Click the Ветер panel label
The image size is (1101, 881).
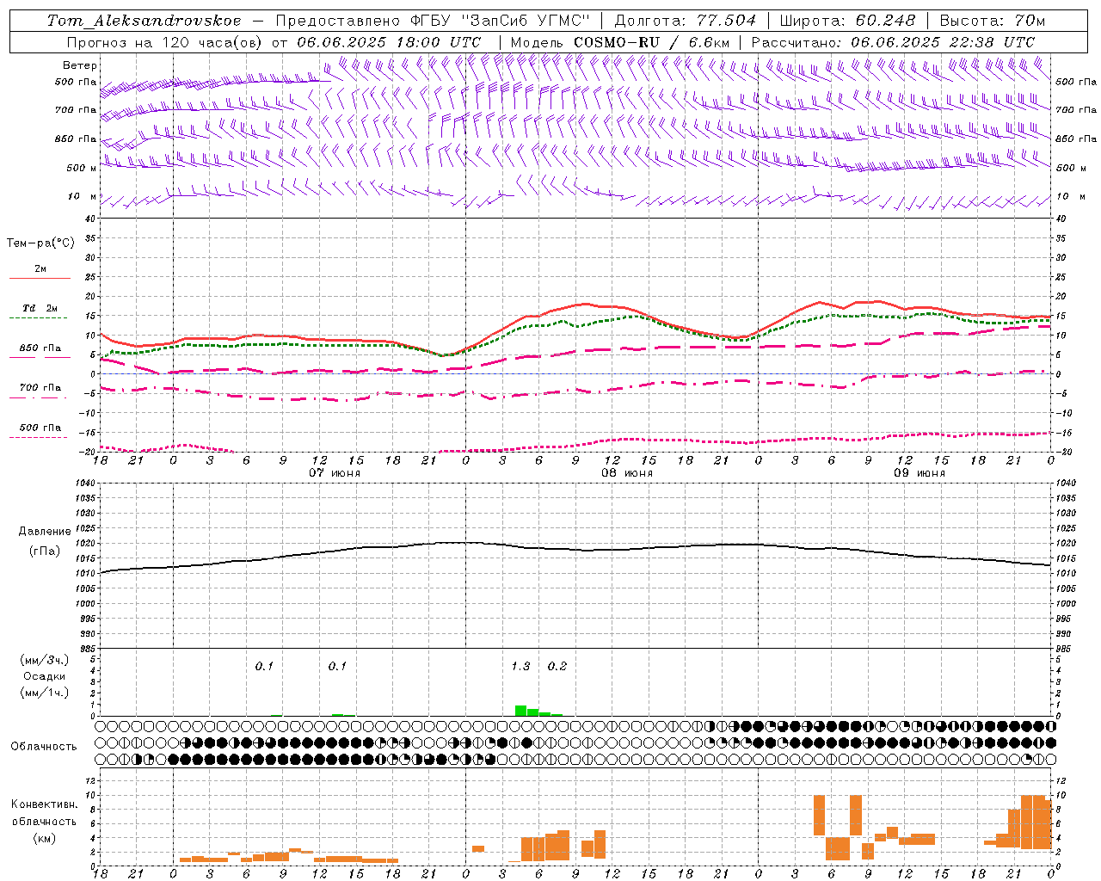(80, 65)
